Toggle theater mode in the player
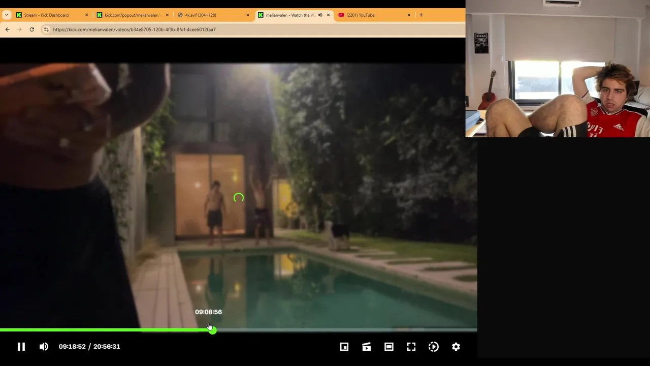Viewport: 650px width, 366px height. (x=389, y=347)
